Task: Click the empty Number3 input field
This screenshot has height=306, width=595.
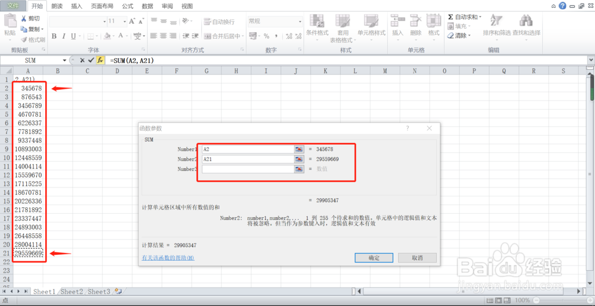Action: (248, 169)
